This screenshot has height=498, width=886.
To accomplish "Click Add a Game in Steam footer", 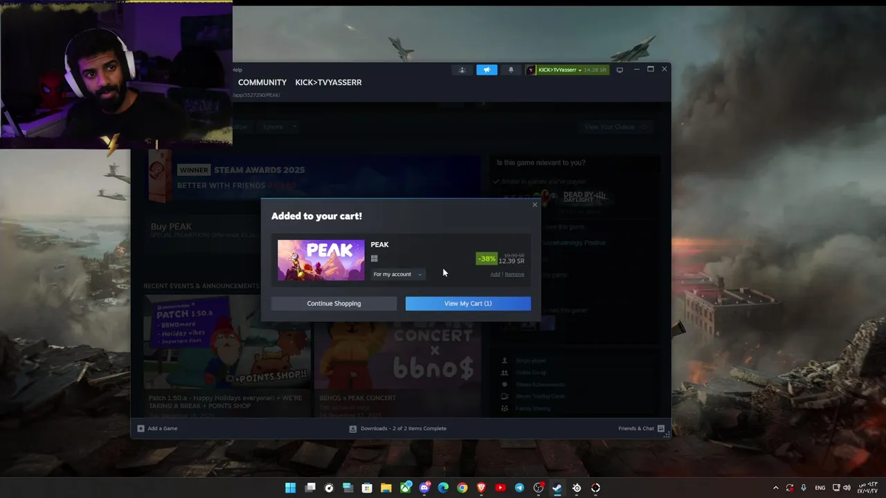I will [x=157, y=428].
